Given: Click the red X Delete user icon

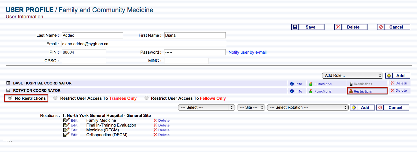Looking at the screenshot, I should pyautogui.click(x=338, y=27).
